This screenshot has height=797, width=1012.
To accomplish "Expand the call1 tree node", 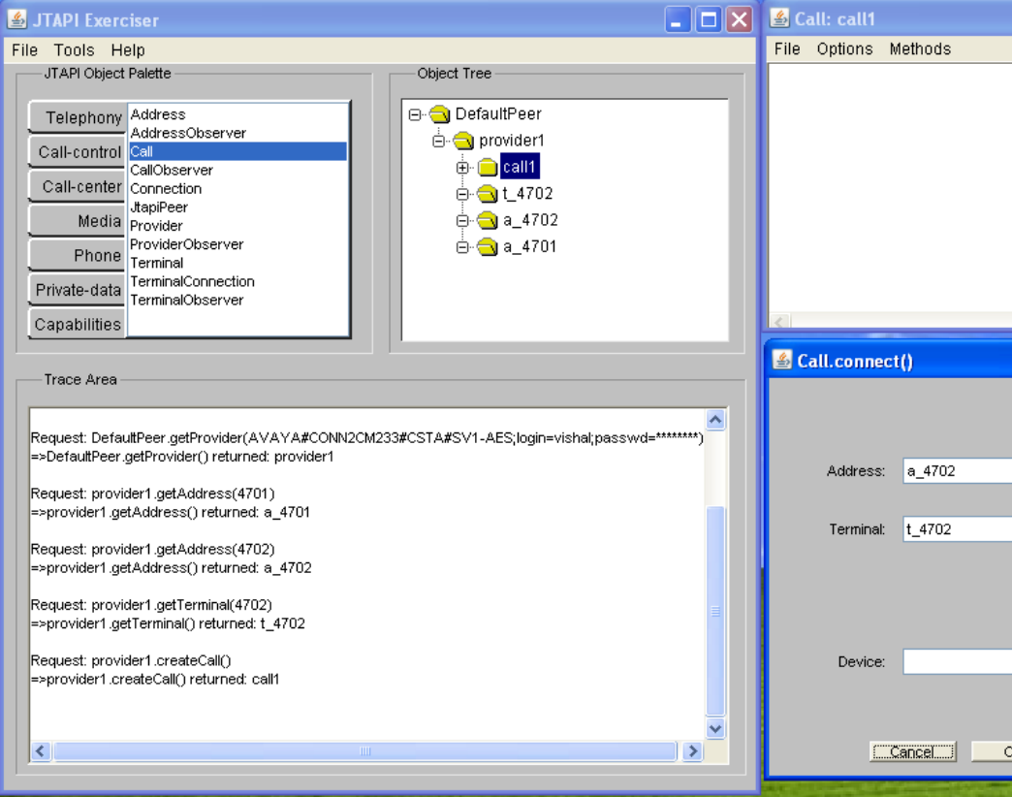I will click(x=462, y=168).
